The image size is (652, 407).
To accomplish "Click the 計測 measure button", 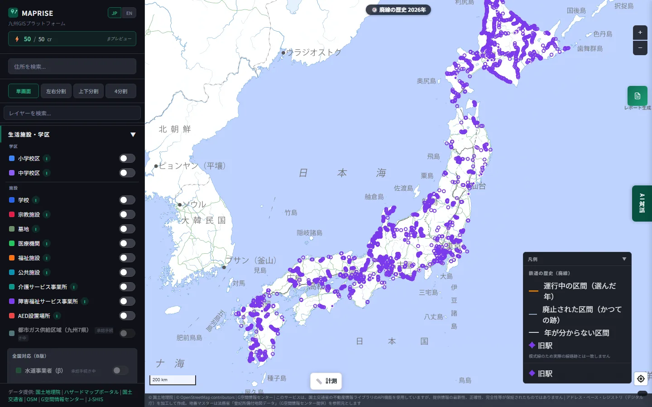I will tap(326, 381).
